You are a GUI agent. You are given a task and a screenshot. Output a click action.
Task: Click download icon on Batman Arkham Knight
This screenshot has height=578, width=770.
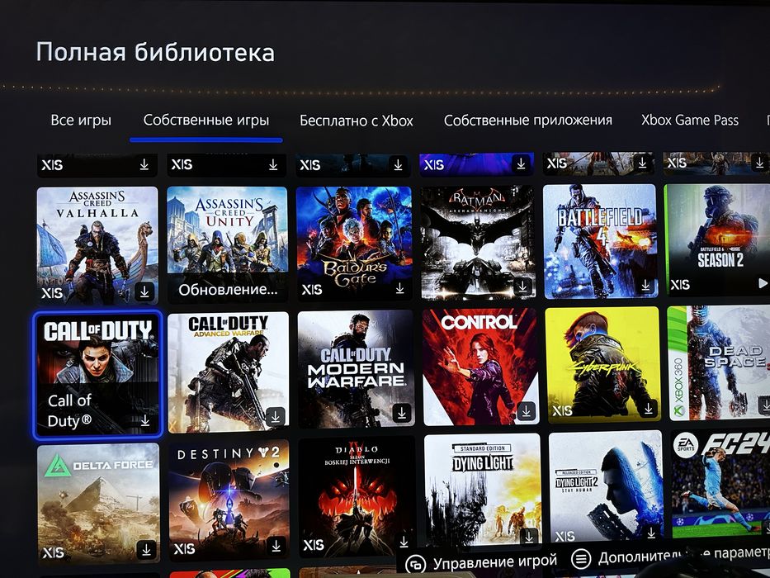[522, 286]
